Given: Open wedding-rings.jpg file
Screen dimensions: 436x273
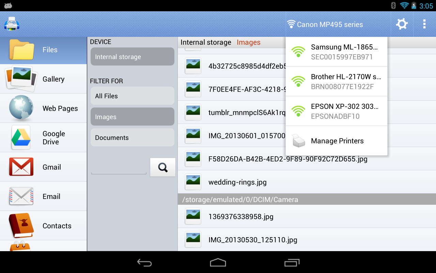Looking at the screenshot, I should click(237, 182).
